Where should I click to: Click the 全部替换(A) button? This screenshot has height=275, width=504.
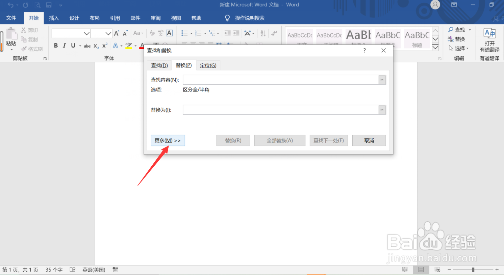coord(280,140)
